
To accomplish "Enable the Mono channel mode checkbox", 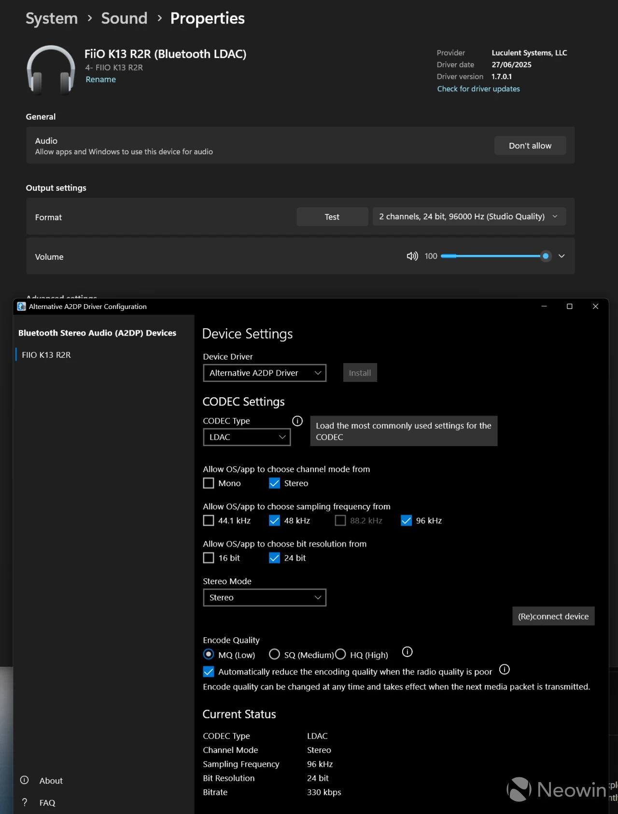I will [209, 483].
